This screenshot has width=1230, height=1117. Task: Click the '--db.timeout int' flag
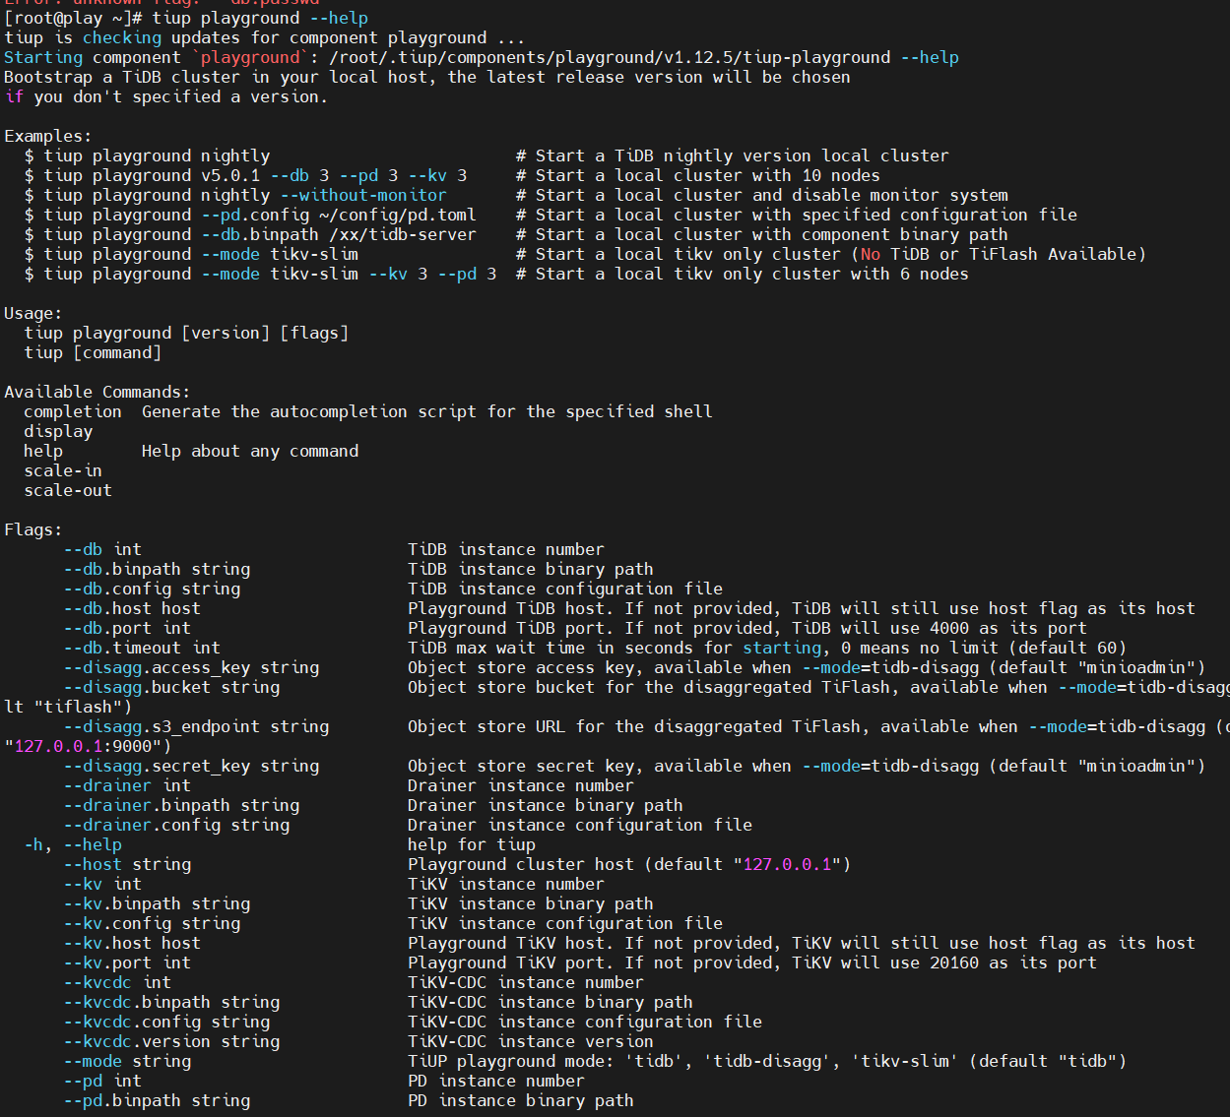tap(142, 648)
